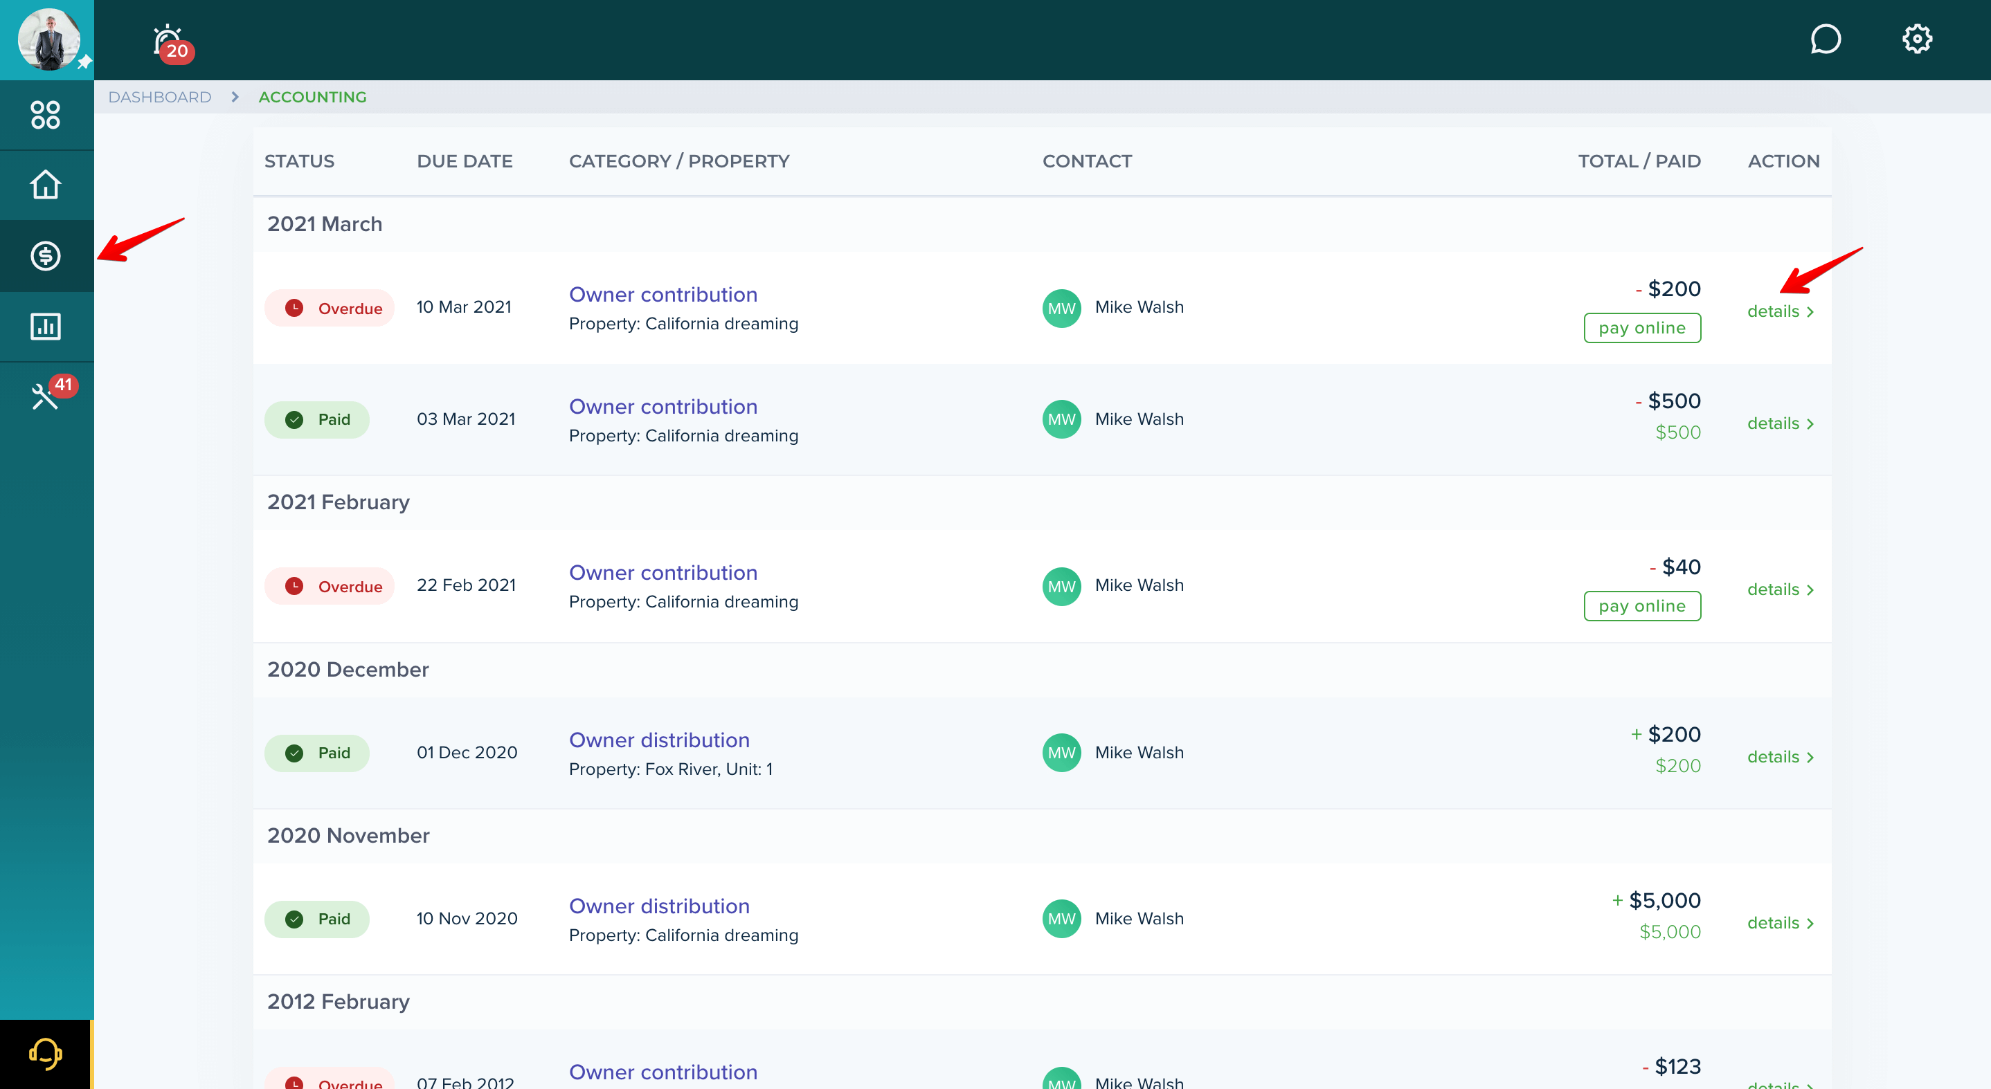The height and width of the screenshot is (1089, 1991).
Task: Click MW avatar in 01 Dec 2020 row
Action: 1061,753
